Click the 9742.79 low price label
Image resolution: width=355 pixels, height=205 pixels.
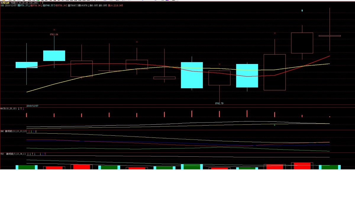[219, 103]
